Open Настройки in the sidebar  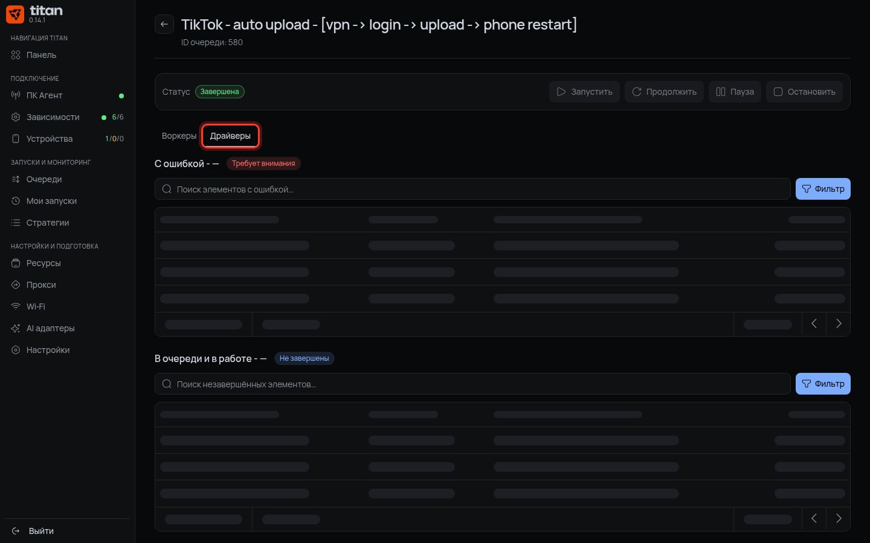tap(67, 350)
